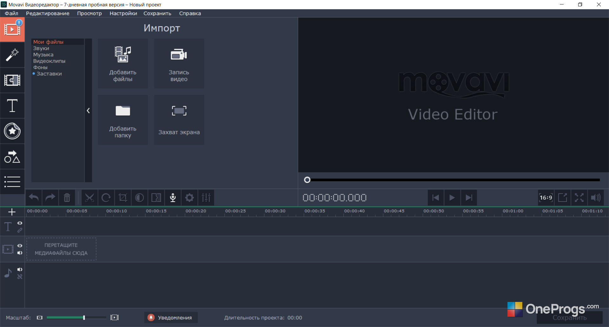Open the Notifications button
The image size is (609, 327).
[171, 317]
